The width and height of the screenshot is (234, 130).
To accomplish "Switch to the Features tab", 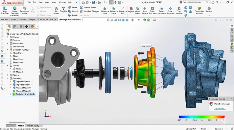I will point(4,19).
